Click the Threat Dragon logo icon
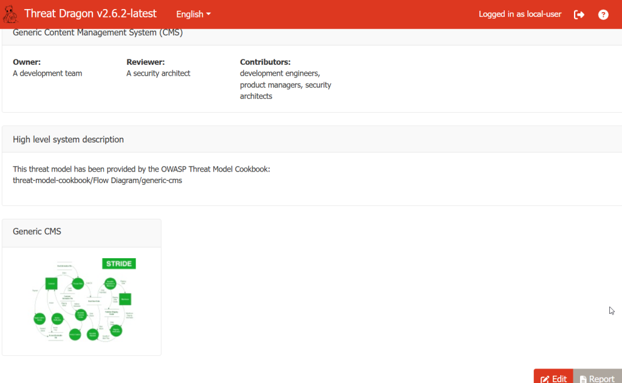622x383 pixels. click(x=10, y=15)
